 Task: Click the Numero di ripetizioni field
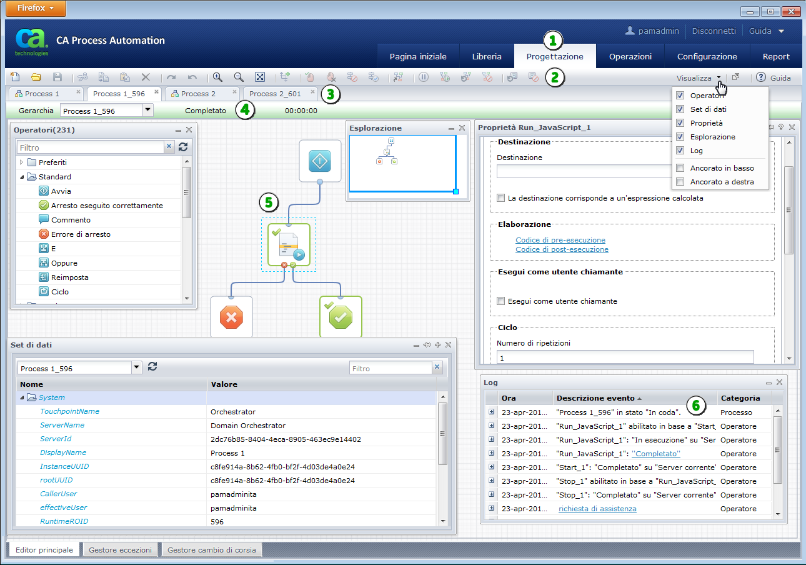pyautogui.click(x=625, y=357)
